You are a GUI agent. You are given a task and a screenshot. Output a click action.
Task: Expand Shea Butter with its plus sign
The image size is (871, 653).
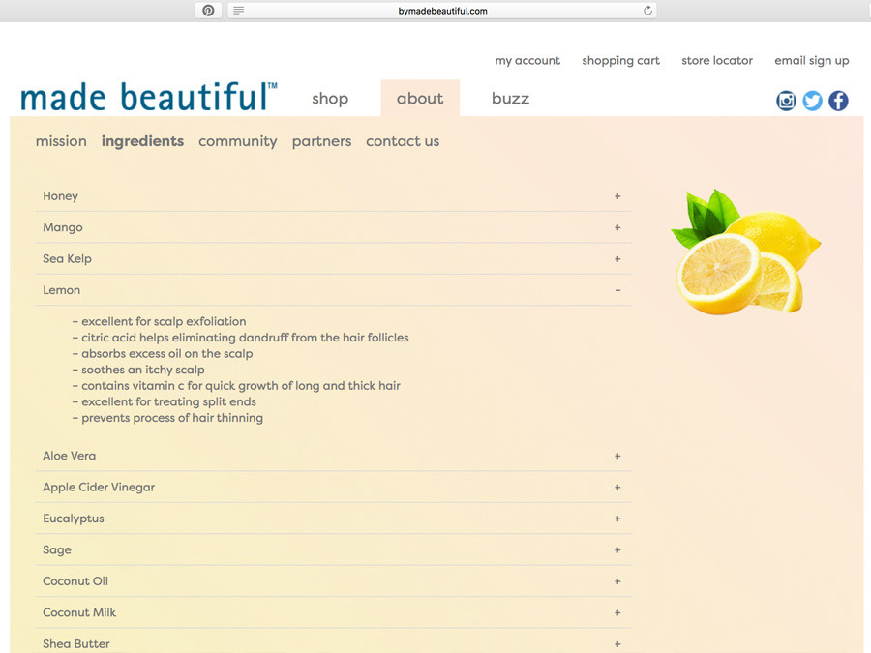click(x=617, y=644)
